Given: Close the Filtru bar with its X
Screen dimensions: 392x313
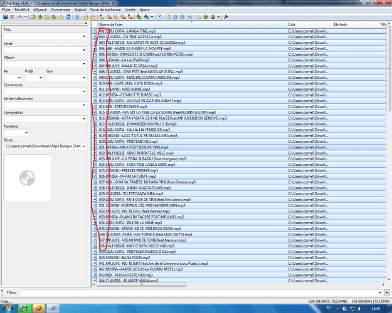Looking at the screenshot, I should point(2,290).
